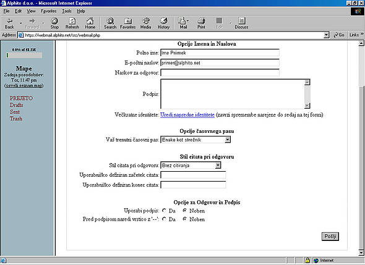Go to Home page icon
365x265 pixels.
click(x=90, y=23)
